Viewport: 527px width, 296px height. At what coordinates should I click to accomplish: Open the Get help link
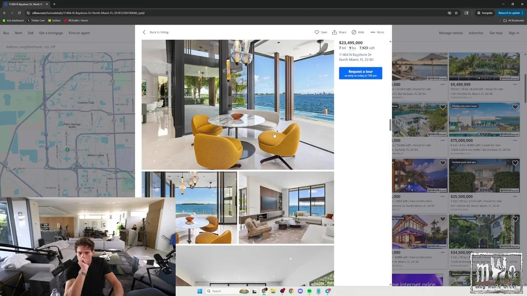pos(496,33)
